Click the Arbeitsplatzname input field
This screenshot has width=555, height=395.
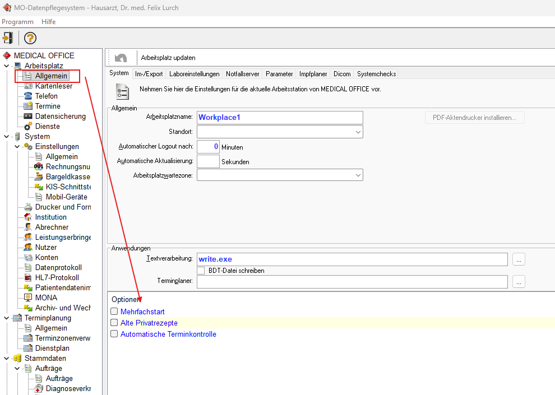pyautogui.click(x=279, y=117)
